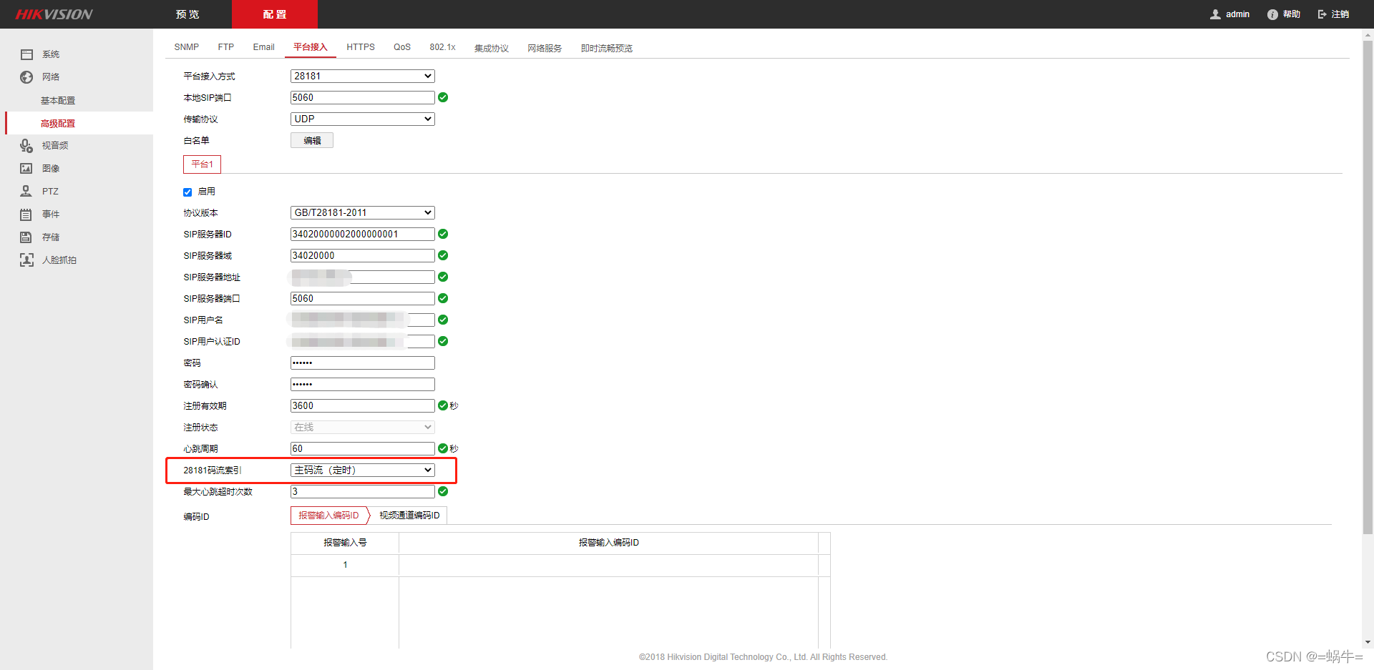This screenshot has height=670, width=1374.
Task: Select the 报警输入编码ID tab
Action: click(329, 516)
